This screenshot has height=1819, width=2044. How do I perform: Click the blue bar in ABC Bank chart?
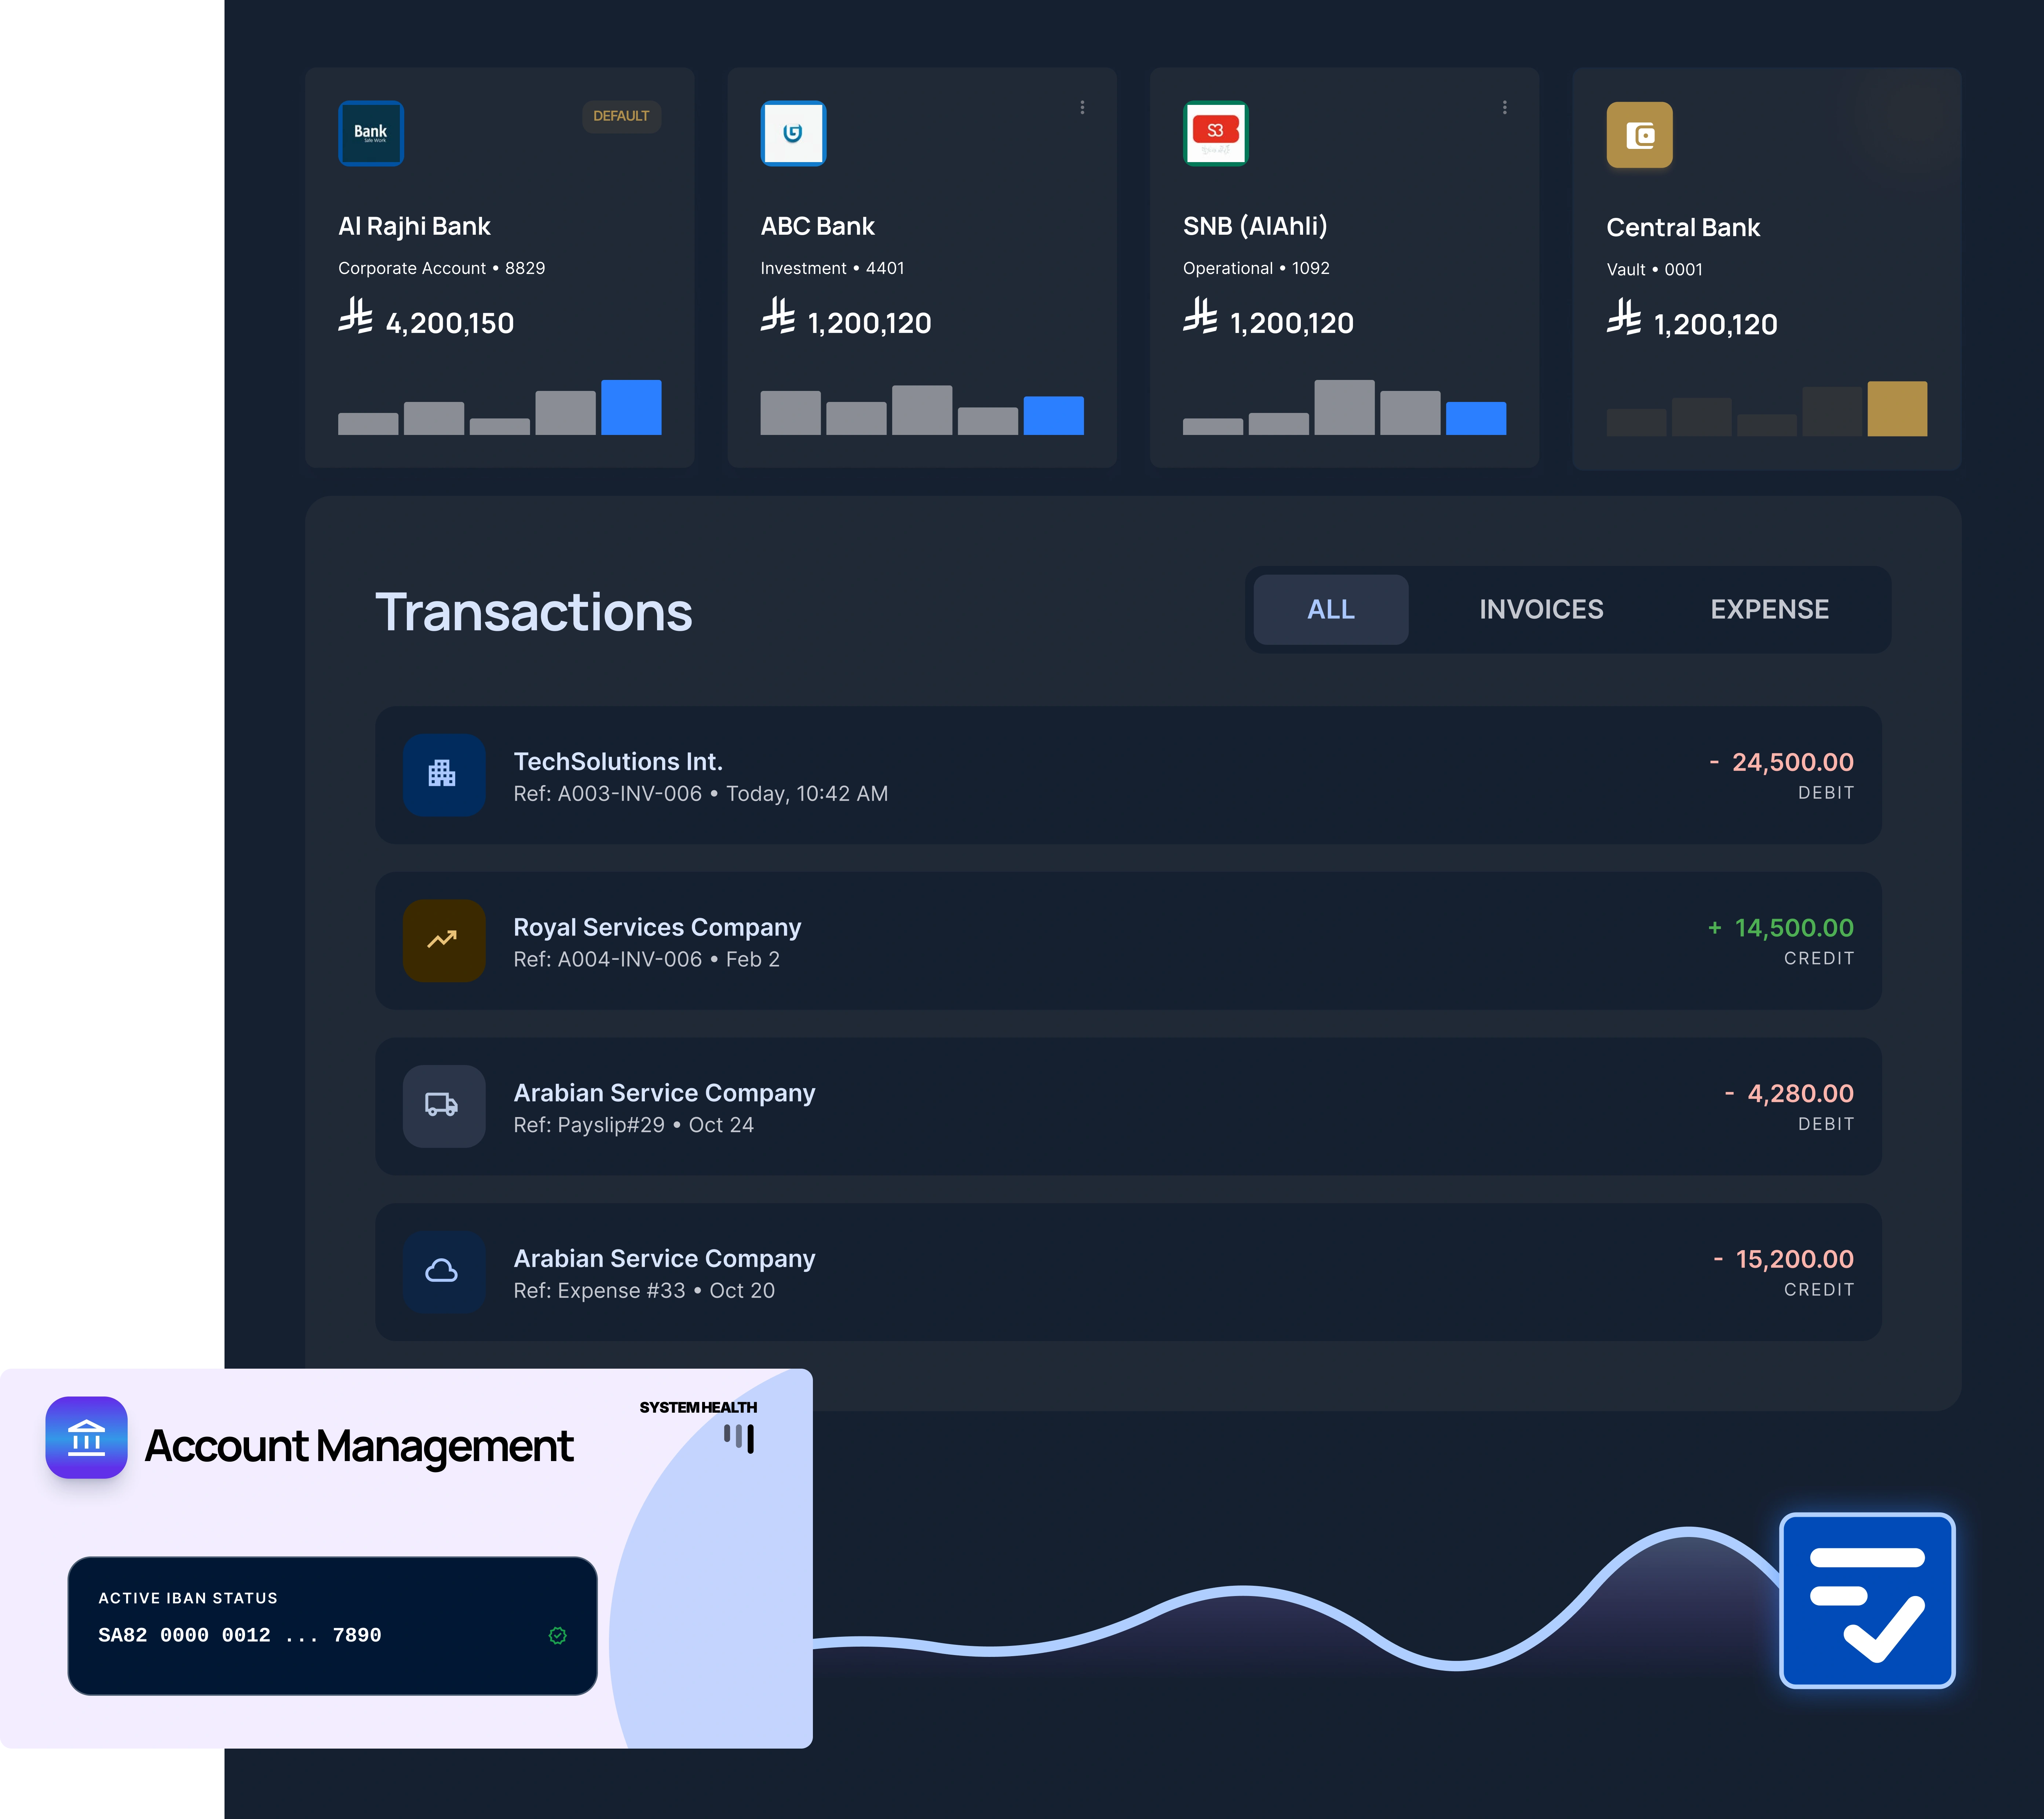[1053, 415]
